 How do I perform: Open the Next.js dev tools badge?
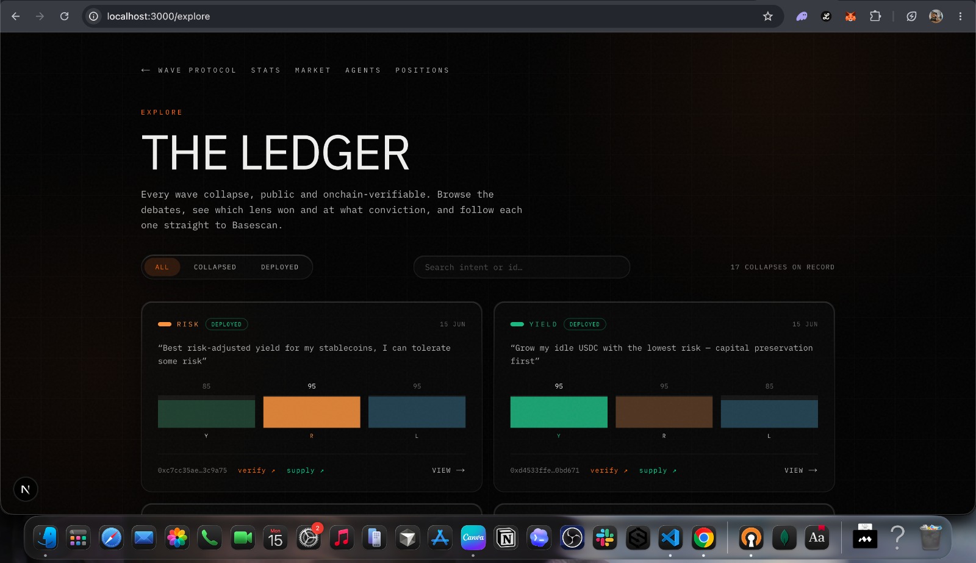26,489
